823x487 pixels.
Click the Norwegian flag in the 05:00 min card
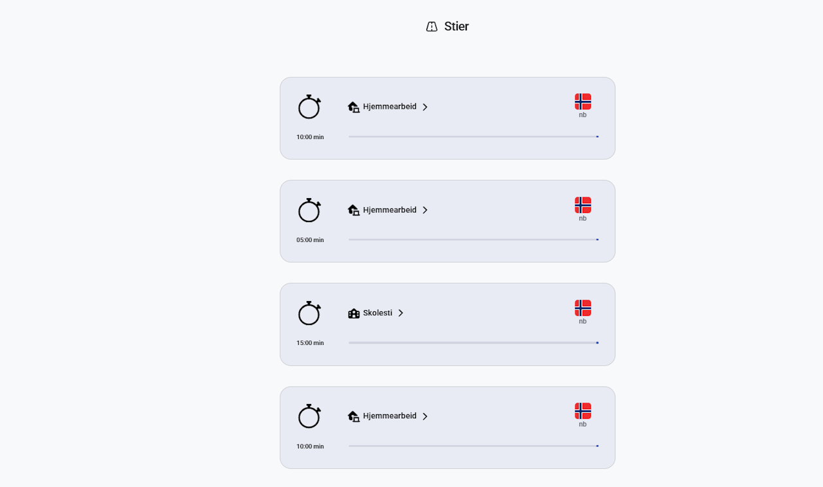[583, 205]
